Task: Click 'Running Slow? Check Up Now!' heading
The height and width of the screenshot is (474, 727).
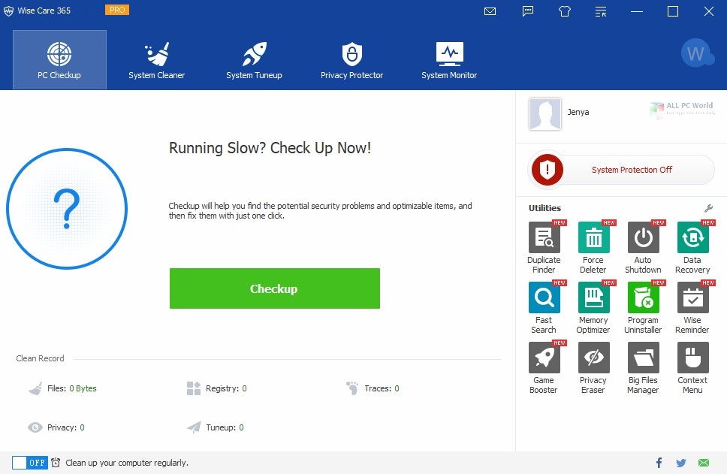Action: (270, 149)
